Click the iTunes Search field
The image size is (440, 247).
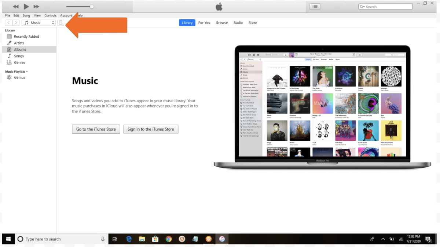click(x=385, y=7)
